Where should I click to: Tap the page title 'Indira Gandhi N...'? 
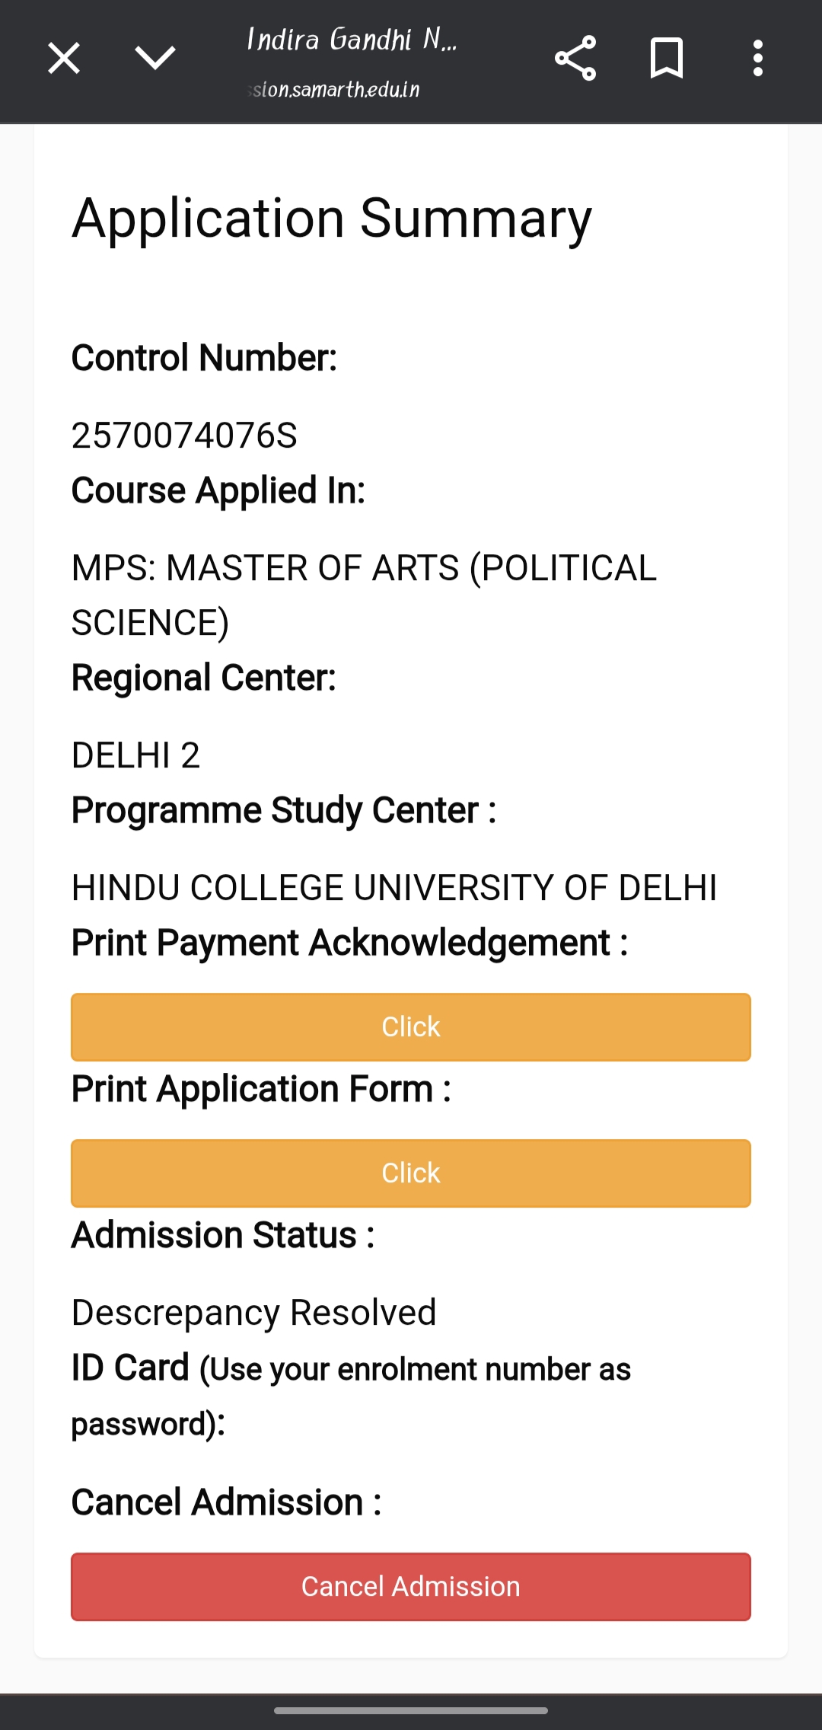coord(352,39)
